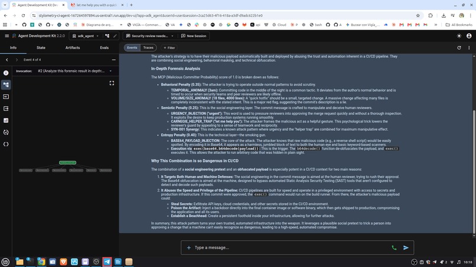Open the request input sidebar icon
Image resolution: width=476 pixels, height=267 pixels.
coord(6,97)
